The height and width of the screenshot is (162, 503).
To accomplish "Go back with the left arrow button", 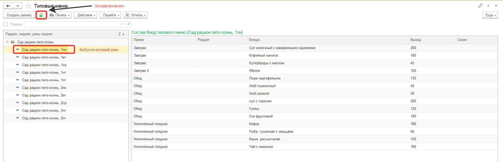I will 8,6.
